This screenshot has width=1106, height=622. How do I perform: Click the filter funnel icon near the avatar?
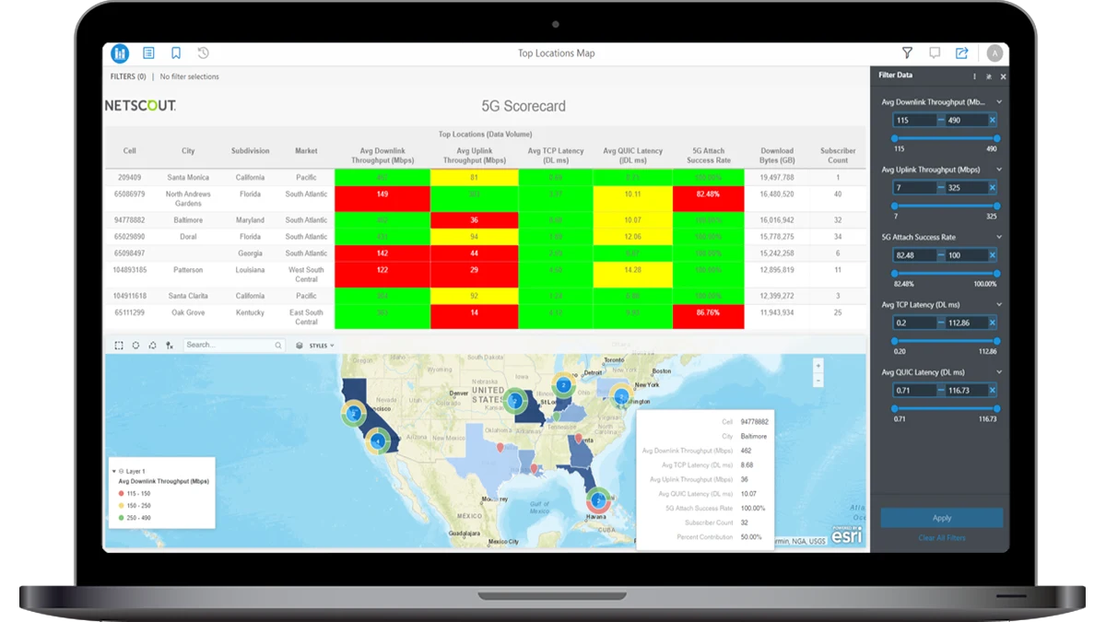point(908,53)
